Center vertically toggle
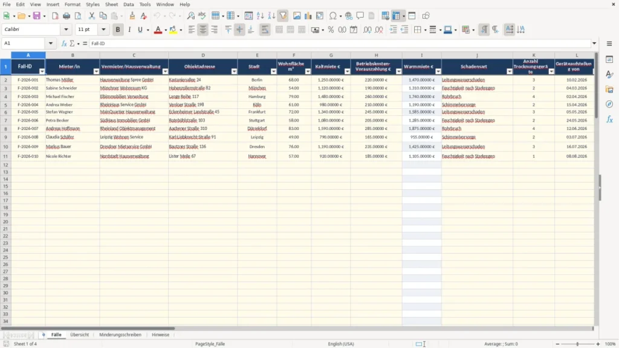Viewport: 619px width, 348px height. 239,30
